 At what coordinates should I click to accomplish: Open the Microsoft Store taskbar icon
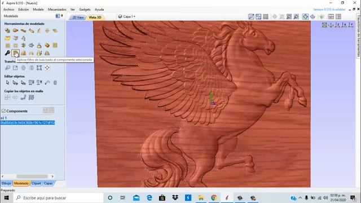(162, 198)
